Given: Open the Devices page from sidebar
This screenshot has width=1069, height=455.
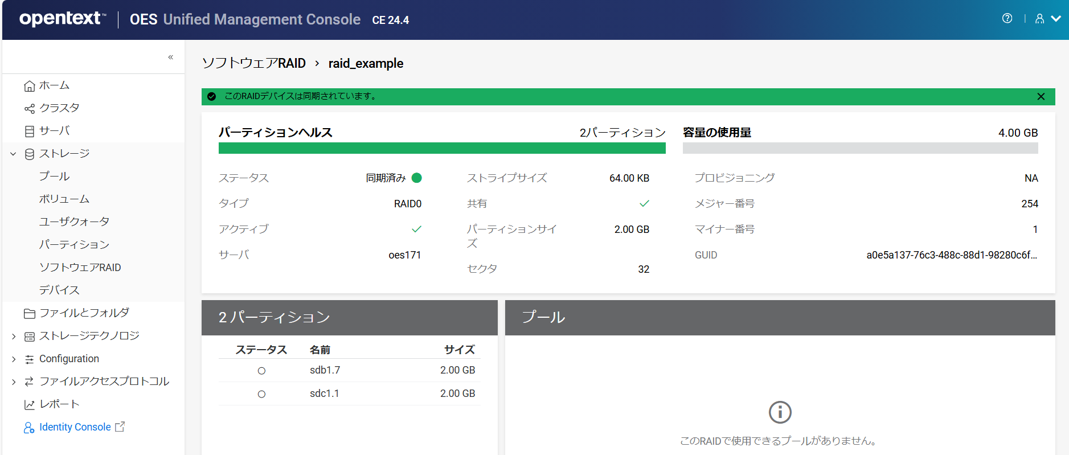Looking at the screenshot, I should point(59,290).
